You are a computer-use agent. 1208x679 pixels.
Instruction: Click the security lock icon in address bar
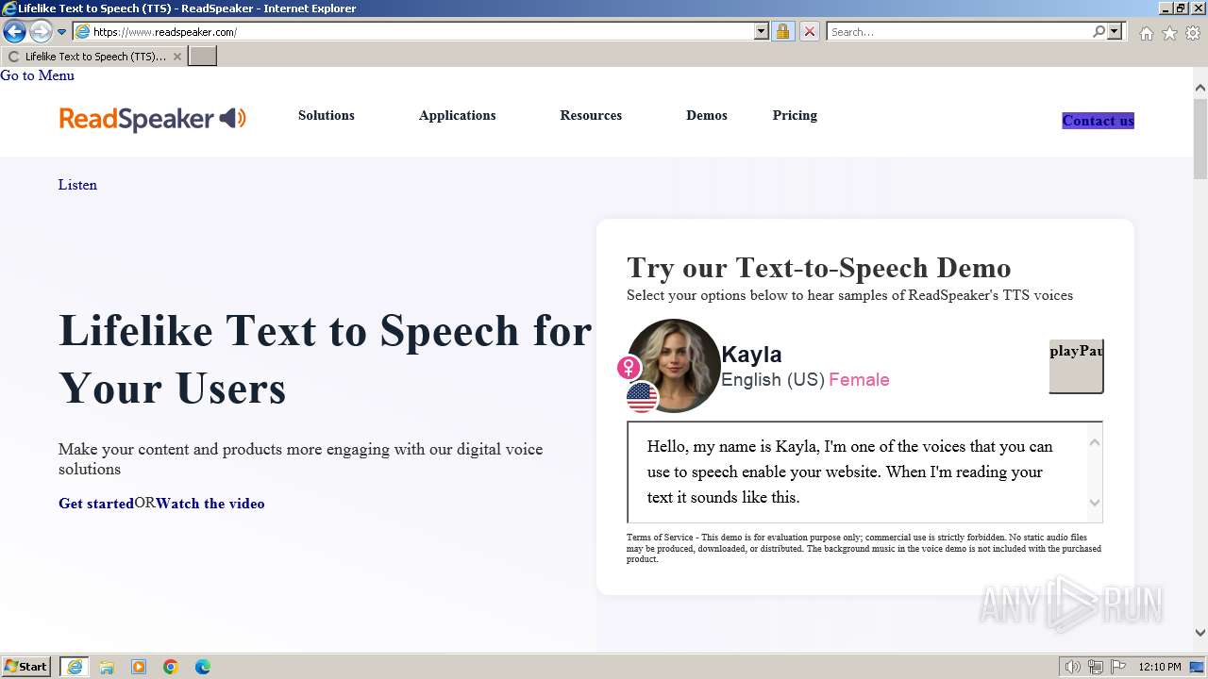782,31
